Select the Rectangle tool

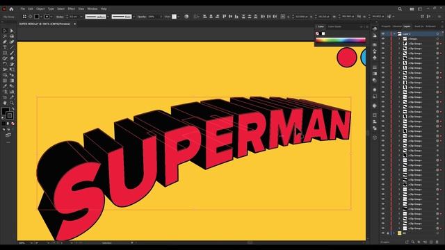5,53
